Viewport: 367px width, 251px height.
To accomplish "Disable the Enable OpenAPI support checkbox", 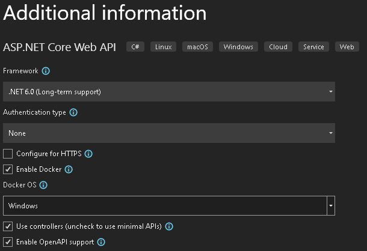I will 8,242.
